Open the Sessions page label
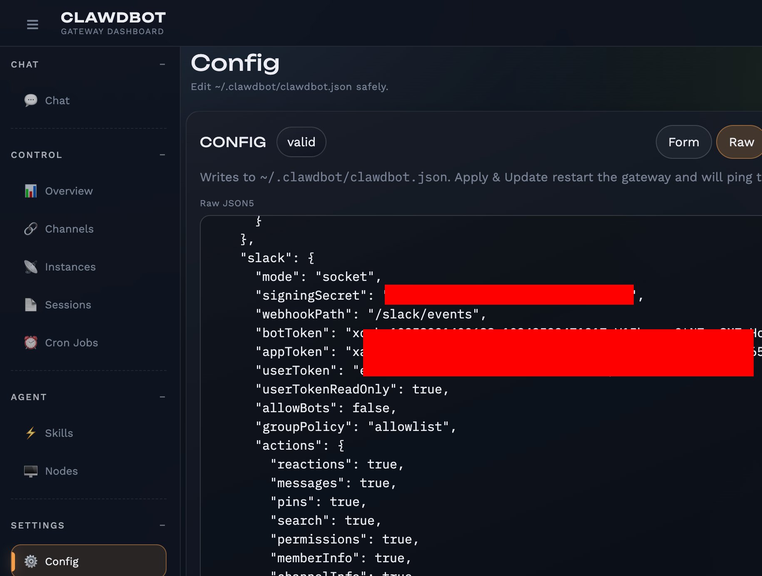 [x=68, y=305]
